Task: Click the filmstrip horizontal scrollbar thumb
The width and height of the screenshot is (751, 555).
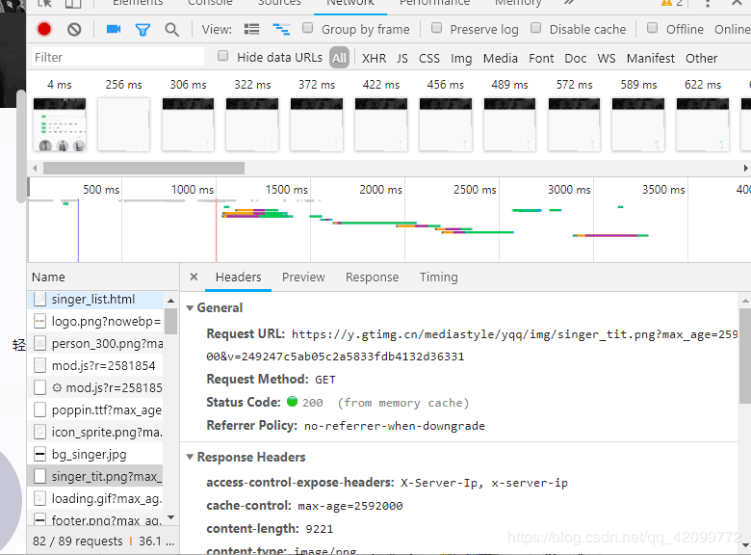Action: click(143, 169)
